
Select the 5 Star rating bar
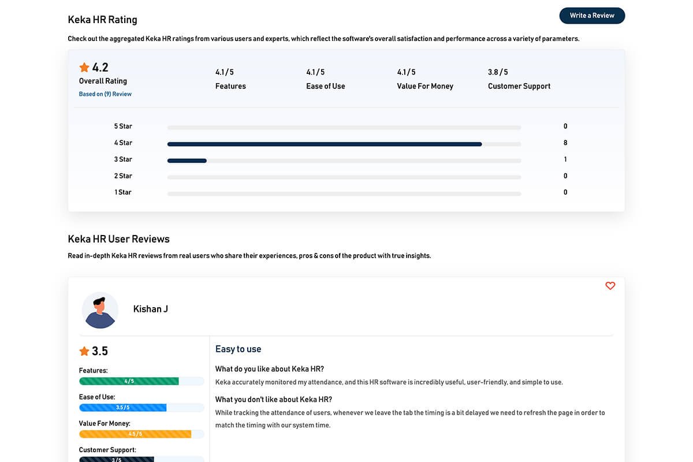[344, 127]
